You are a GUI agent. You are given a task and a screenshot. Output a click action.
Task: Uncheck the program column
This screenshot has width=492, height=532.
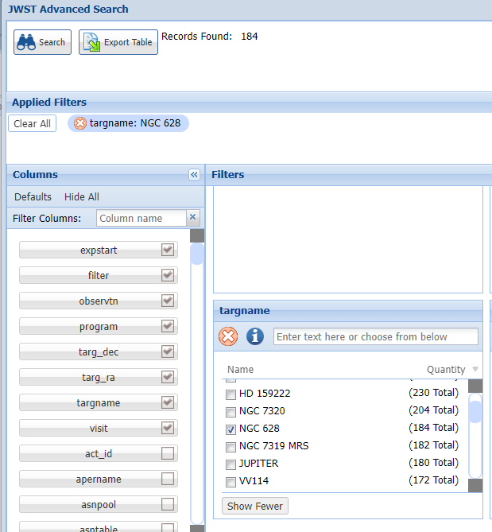[168, 326]
